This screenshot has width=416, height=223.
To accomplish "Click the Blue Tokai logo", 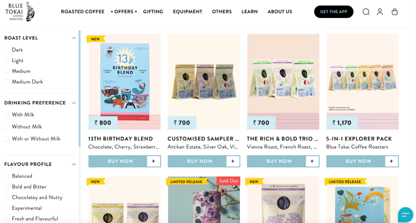I will click(x=19, y=12).
